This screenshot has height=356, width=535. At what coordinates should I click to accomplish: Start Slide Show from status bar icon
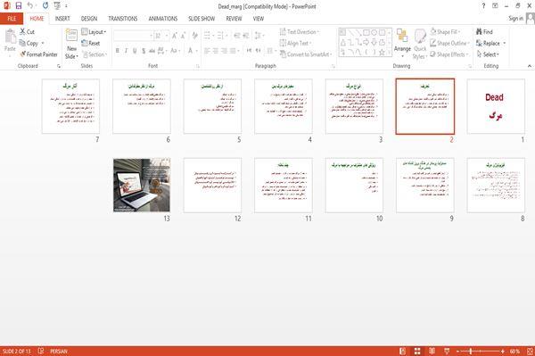click(447, 351)
